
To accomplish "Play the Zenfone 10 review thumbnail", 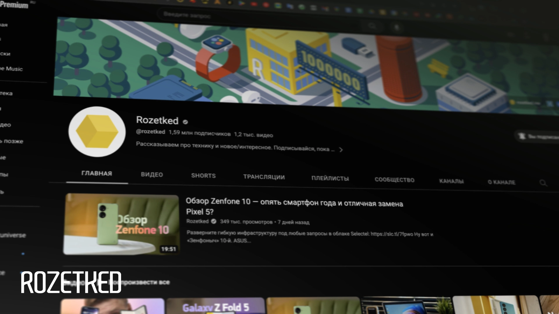I will (121, 224).
